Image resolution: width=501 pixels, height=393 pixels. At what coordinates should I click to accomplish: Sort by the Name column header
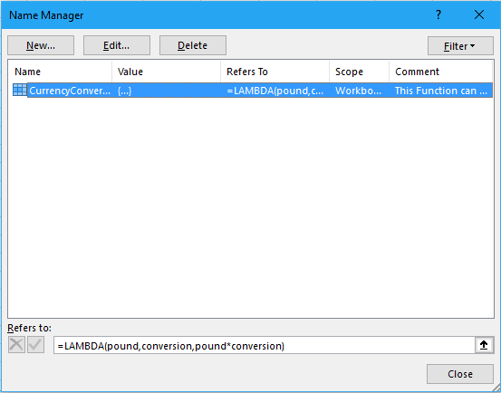[x=60, y=72]
